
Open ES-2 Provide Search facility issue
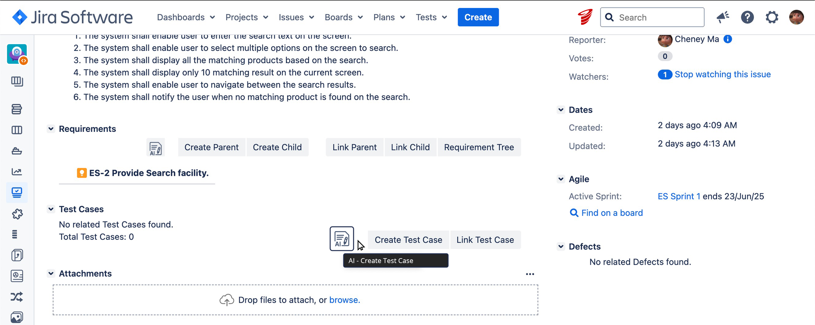149,173
